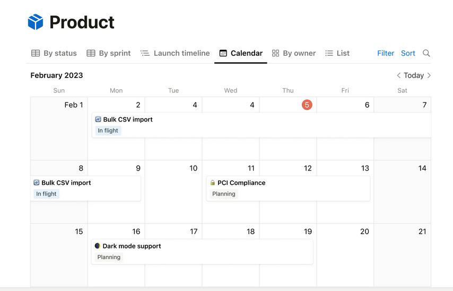Click the calendar icon beside Calendar tab
Screen dimensions: 453x291
pyautogui.click(x=223, y=53)
